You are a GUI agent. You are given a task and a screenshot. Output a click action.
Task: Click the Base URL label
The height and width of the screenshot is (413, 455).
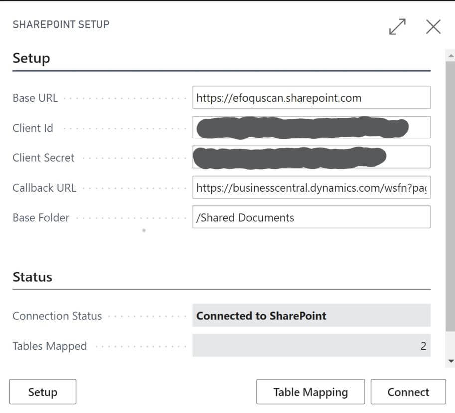click(x=35, y=98)
